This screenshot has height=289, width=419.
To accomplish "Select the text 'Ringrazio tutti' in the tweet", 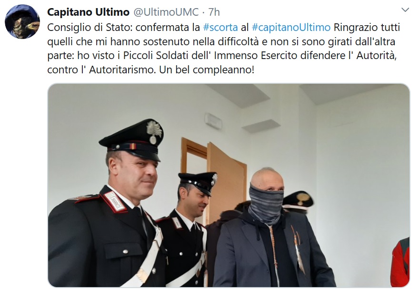I will click(367, 27).
